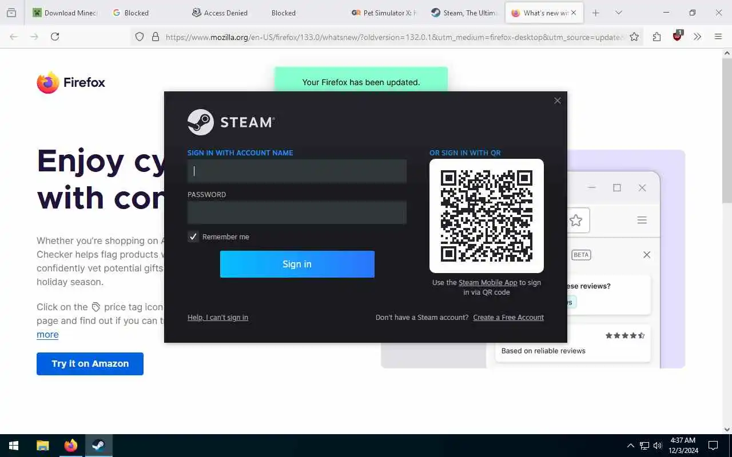
Task: Click the Steam QR code image
Action: click(x=487, y=216)
